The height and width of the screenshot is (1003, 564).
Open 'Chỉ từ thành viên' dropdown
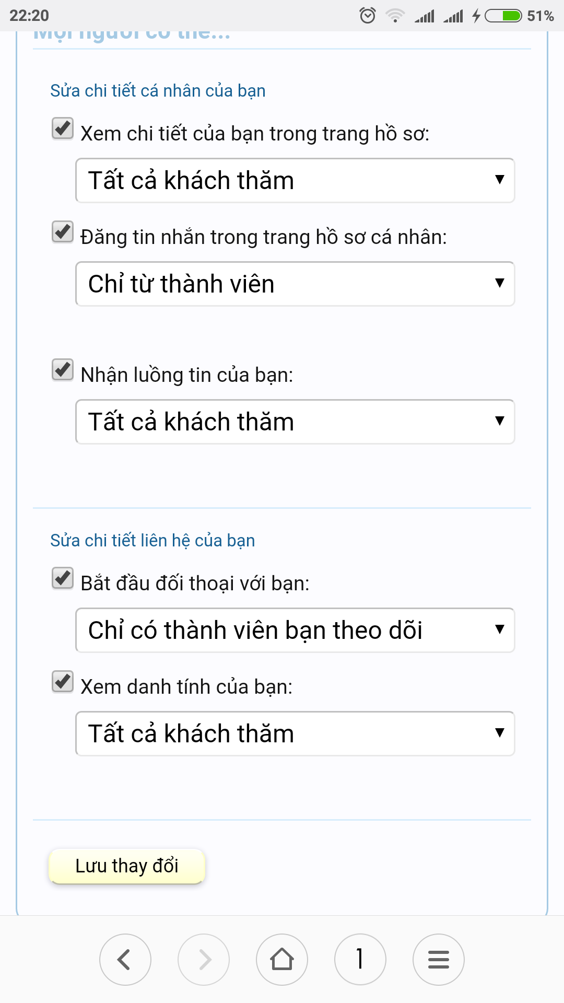tap(295, 284)
